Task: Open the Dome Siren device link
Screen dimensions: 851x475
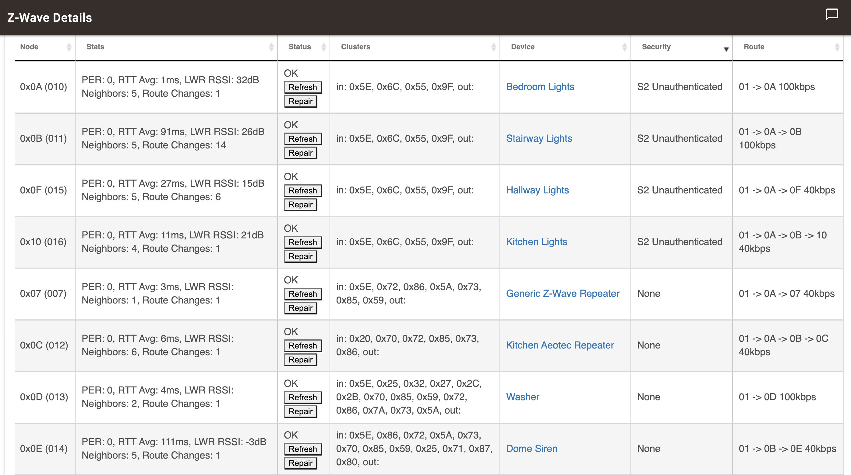Action: [x=531, y=449]
